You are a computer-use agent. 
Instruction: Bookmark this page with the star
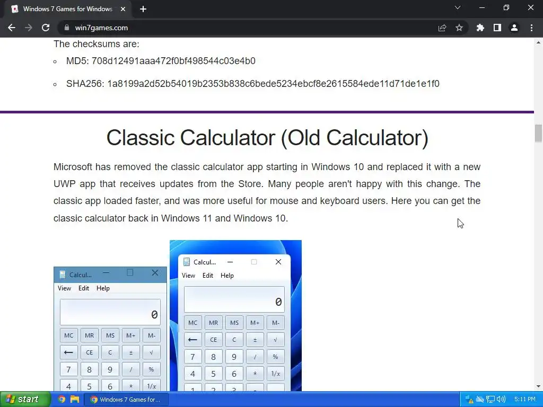coord(459,28)
